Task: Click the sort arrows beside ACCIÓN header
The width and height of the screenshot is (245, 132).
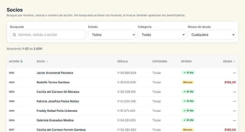Action: pos(21,62)
